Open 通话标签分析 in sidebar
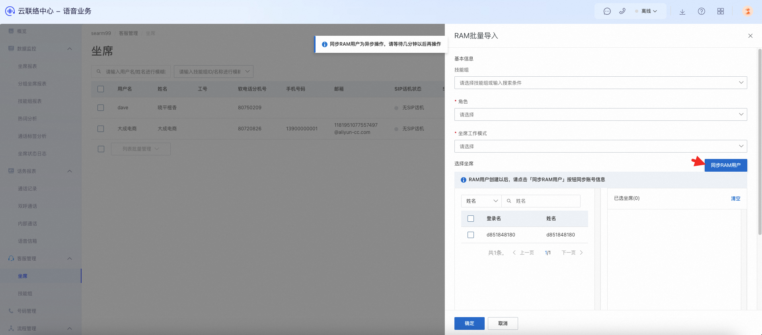The width and height of the screenshot is (762, 335). click(x=32, y=136)
